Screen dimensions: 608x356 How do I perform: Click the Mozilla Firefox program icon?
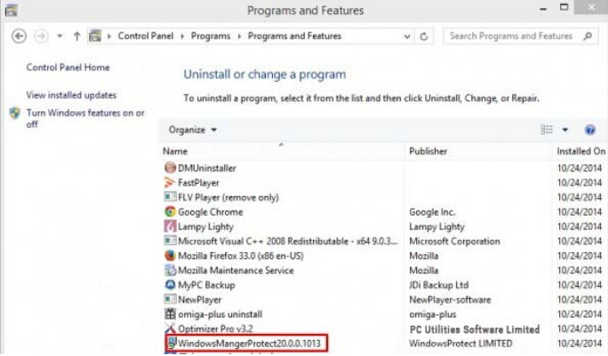pyautogui.click(x=171, y=256)
